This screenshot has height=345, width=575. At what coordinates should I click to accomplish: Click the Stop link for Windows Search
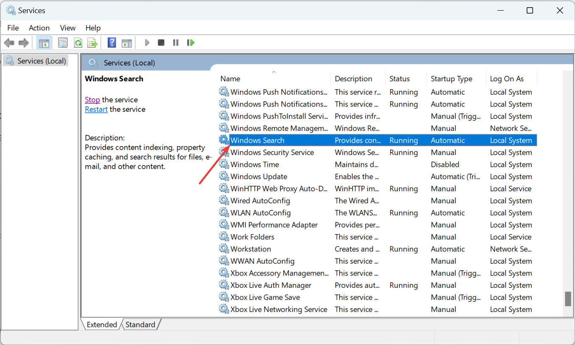coord(92,99)
